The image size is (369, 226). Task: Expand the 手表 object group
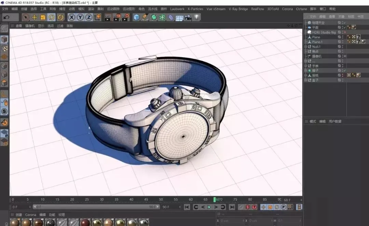click(306, 66)
